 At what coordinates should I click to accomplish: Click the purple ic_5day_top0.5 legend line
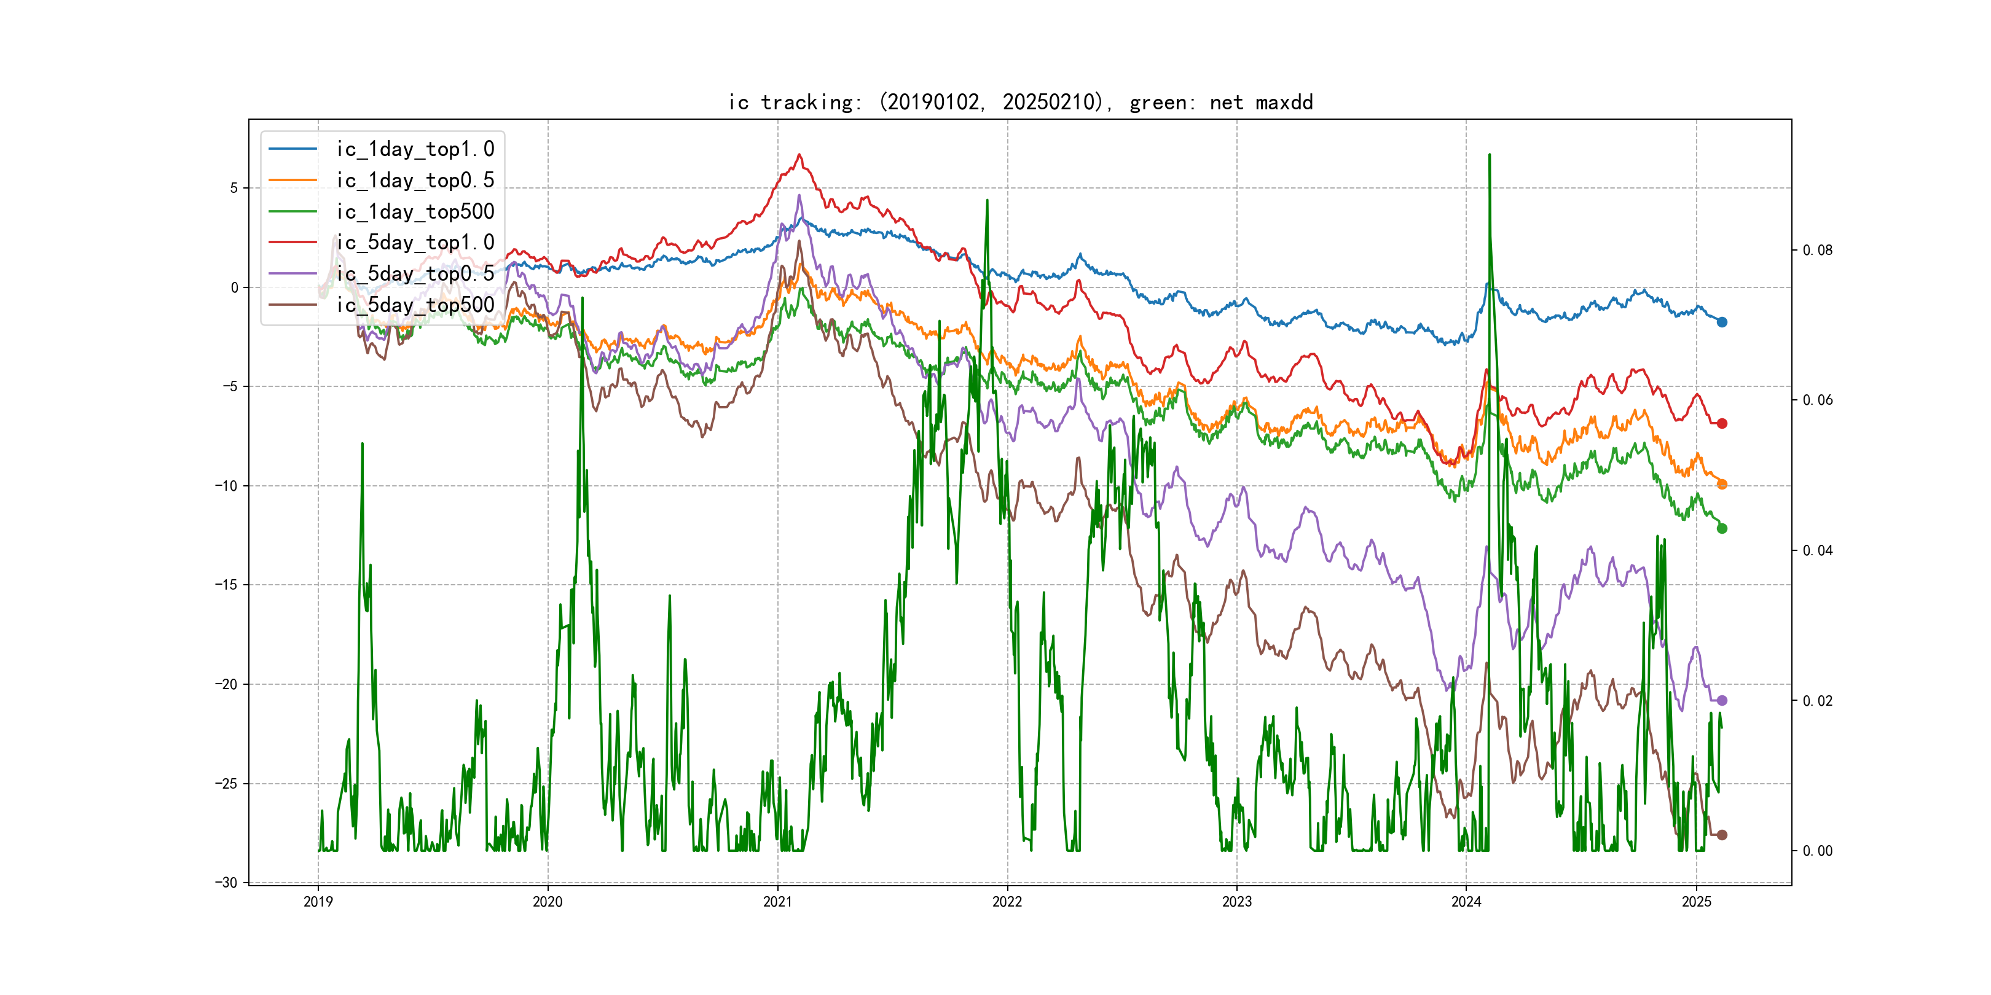293,273
